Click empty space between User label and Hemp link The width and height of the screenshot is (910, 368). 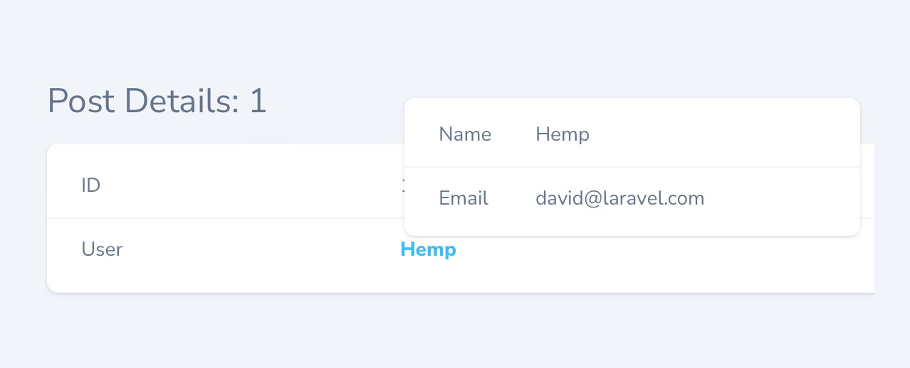click(x=256, y=250)
